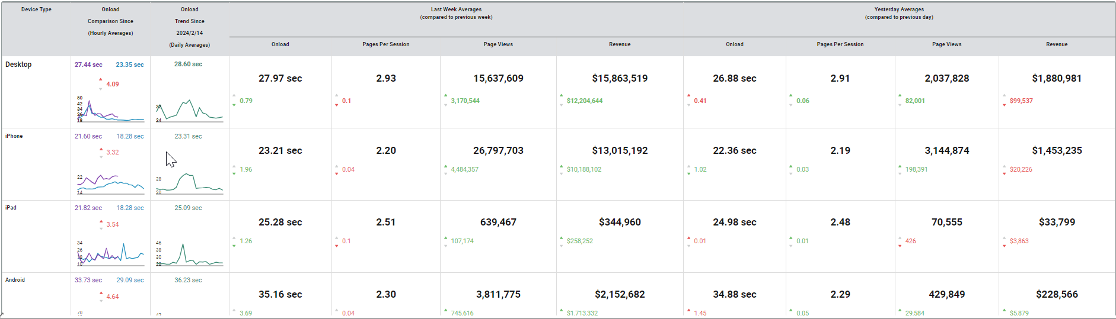The height and width of the screenshot is (319, 1116).
Task: Open the iPad daily onload trend chart
Action: (189, 254)
